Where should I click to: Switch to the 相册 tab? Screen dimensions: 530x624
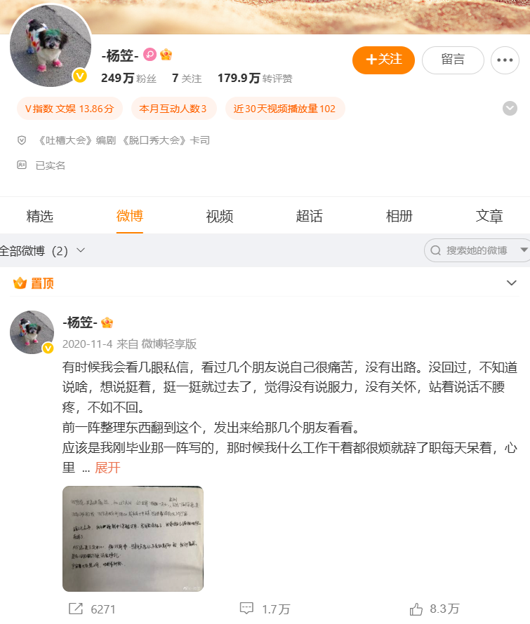399,216
